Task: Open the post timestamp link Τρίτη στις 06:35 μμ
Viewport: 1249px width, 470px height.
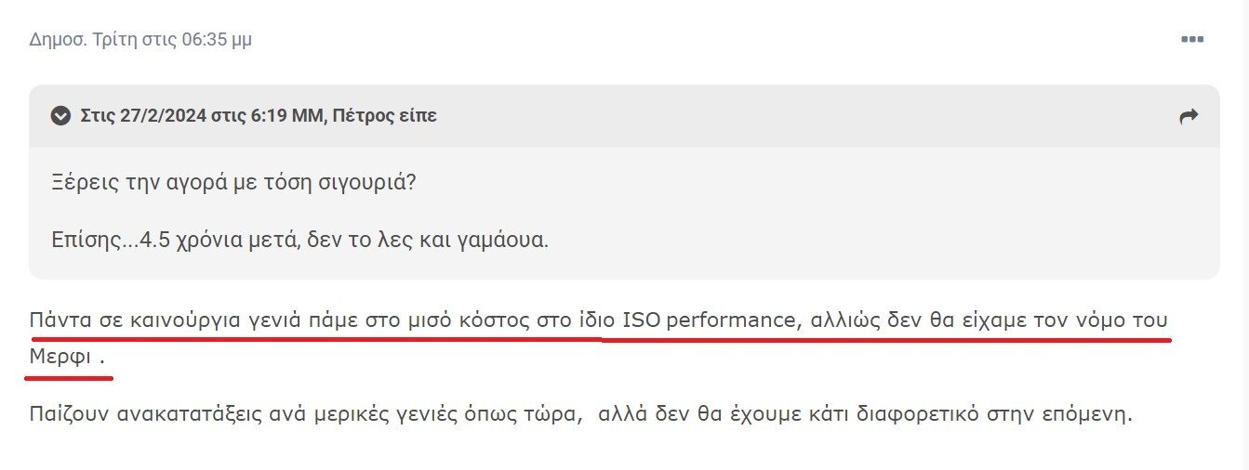Action: [172, 40]
